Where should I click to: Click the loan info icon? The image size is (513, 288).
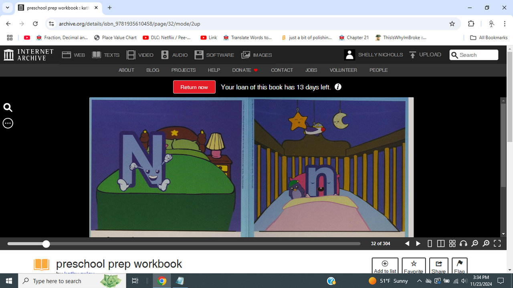click(x=338, y=87)
